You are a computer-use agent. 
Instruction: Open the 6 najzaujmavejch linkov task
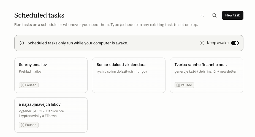(x=40, y=104)
